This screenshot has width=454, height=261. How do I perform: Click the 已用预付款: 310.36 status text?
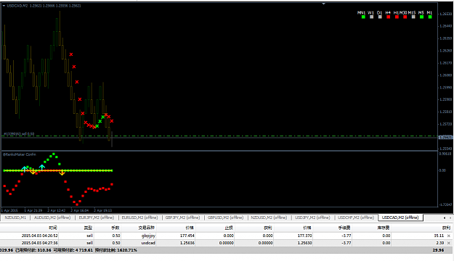pos(33,250)
